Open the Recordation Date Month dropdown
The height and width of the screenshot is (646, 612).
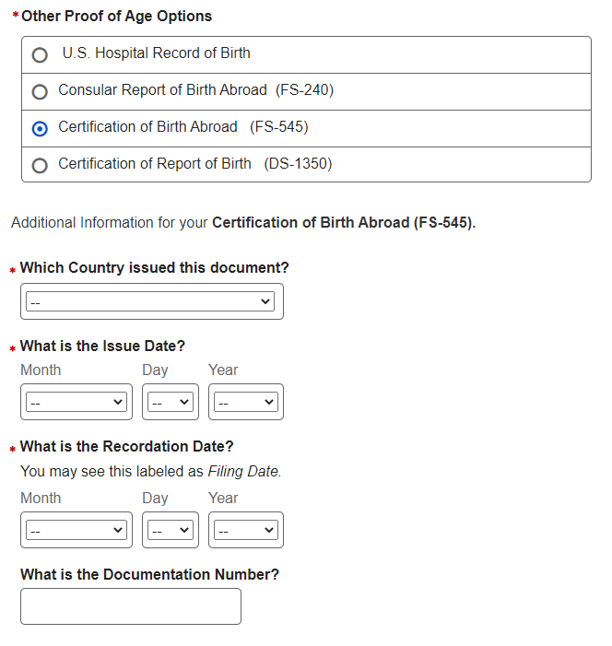point(76,530)
